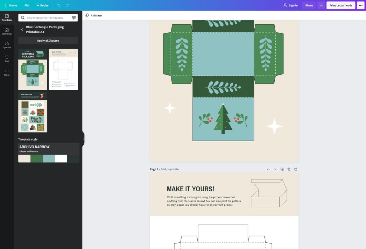Open the File menu
The height and width of the screenshot is (249, 366).
[x=27, y=5]
